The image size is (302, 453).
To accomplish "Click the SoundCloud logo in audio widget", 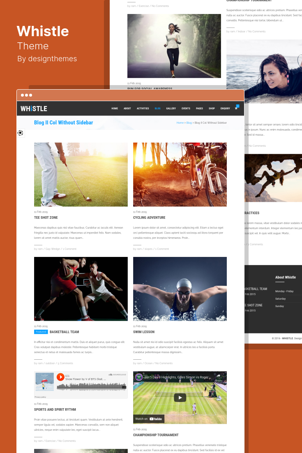I will coord(117,374).
